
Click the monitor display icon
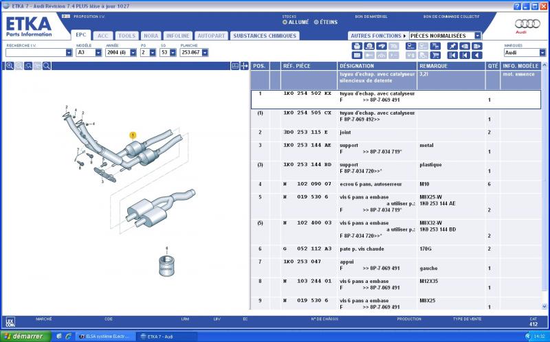(410, 46)
